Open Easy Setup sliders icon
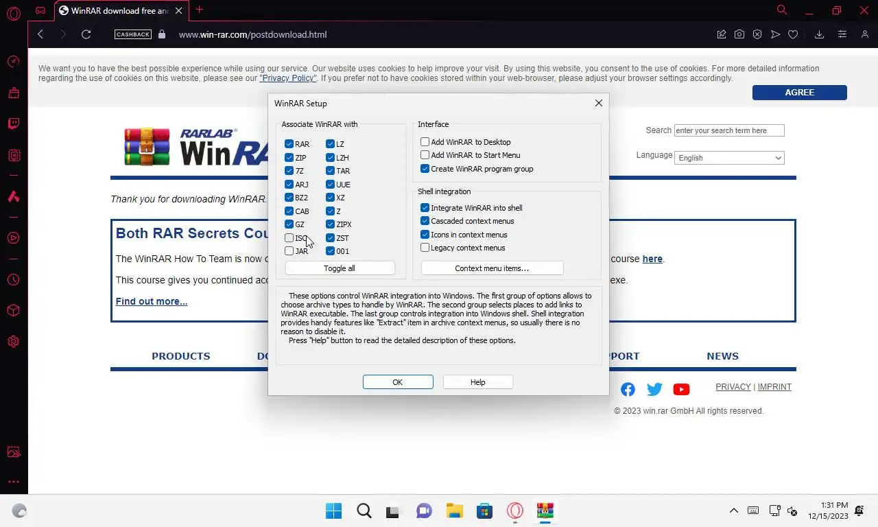This screenshot has height=527, width=878. [x=842, y=34]
